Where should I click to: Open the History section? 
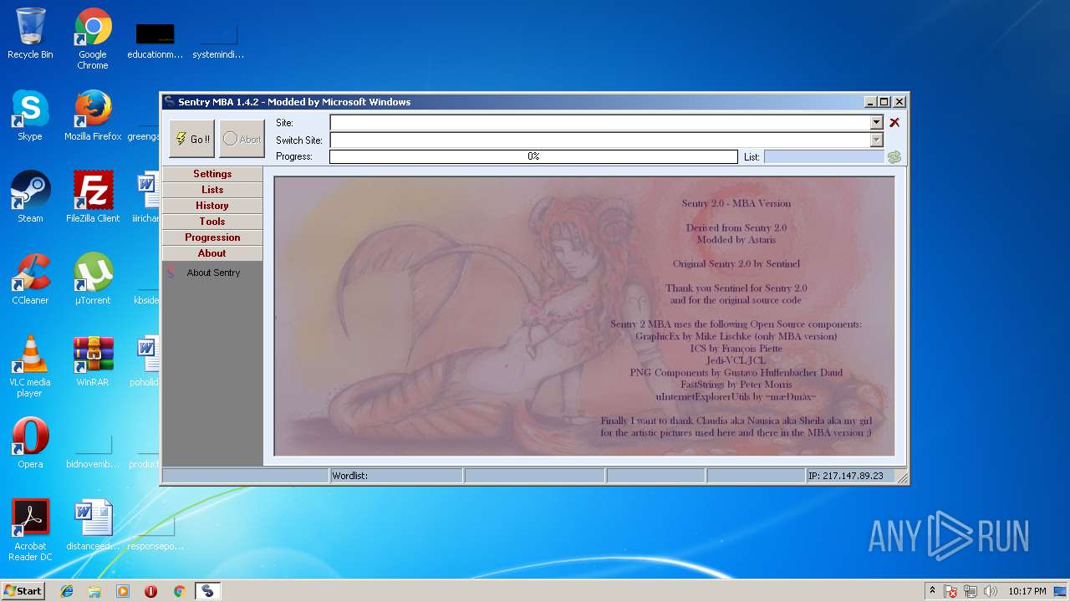click(212, 206)
